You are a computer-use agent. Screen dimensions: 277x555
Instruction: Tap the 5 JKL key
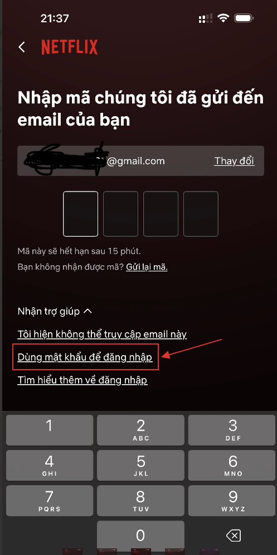point(140,466)
